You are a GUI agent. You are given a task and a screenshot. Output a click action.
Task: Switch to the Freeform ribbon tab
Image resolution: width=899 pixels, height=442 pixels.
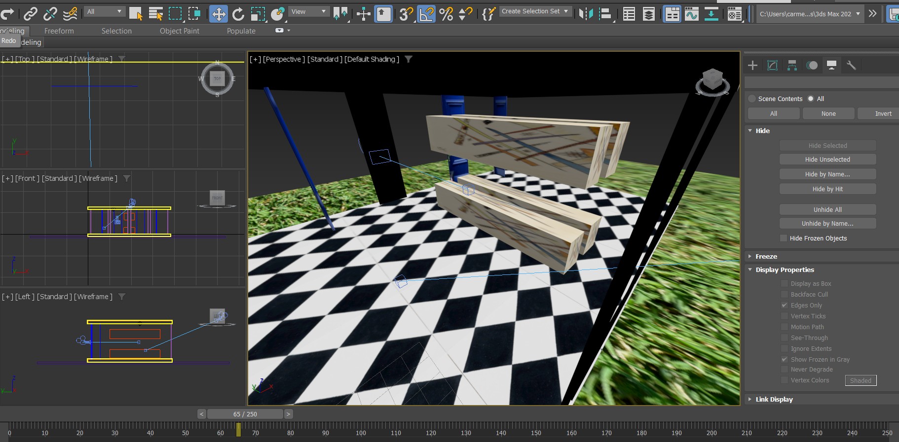[x=59, y=31]
